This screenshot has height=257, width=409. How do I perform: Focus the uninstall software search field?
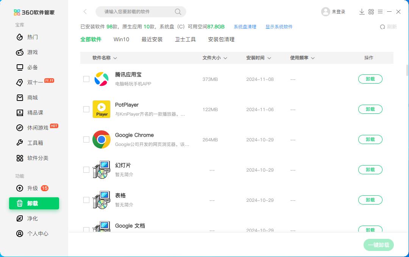point(141,11)
